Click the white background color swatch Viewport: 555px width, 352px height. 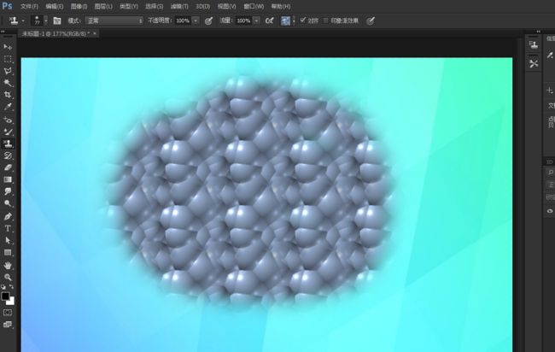click(11, 302)
